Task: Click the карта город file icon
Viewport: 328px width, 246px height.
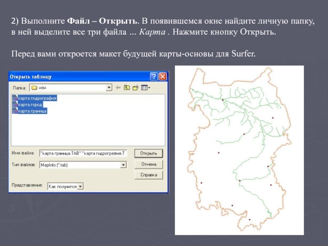Action: (x=15, y=105)
